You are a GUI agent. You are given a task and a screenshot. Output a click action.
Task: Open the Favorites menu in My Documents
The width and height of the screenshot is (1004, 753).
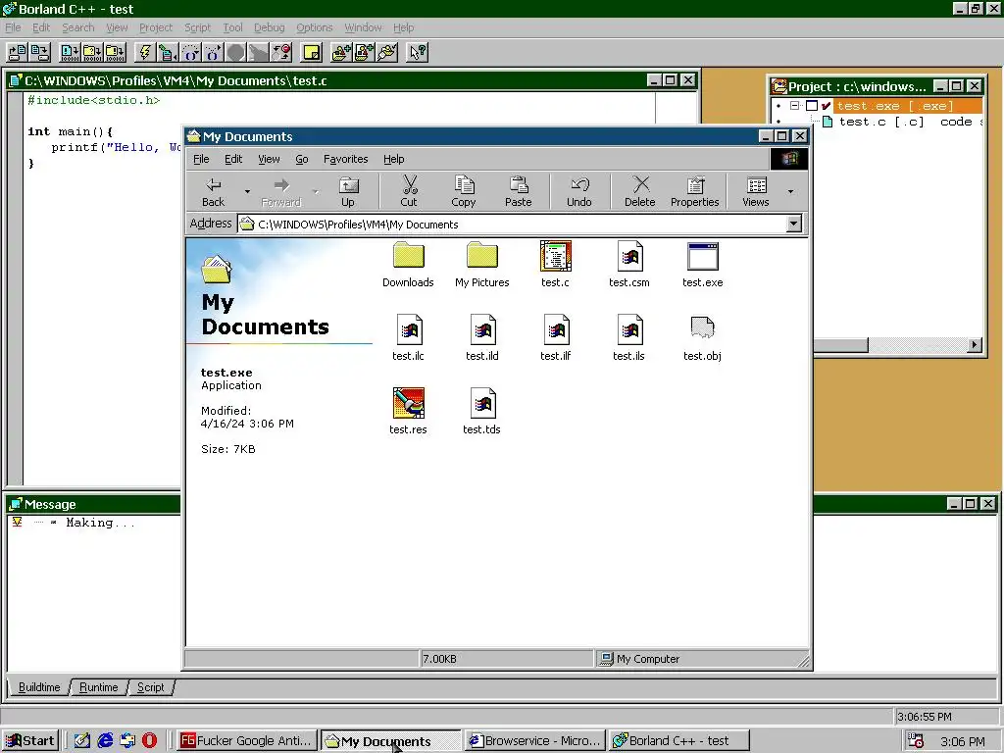pos(346,159)
